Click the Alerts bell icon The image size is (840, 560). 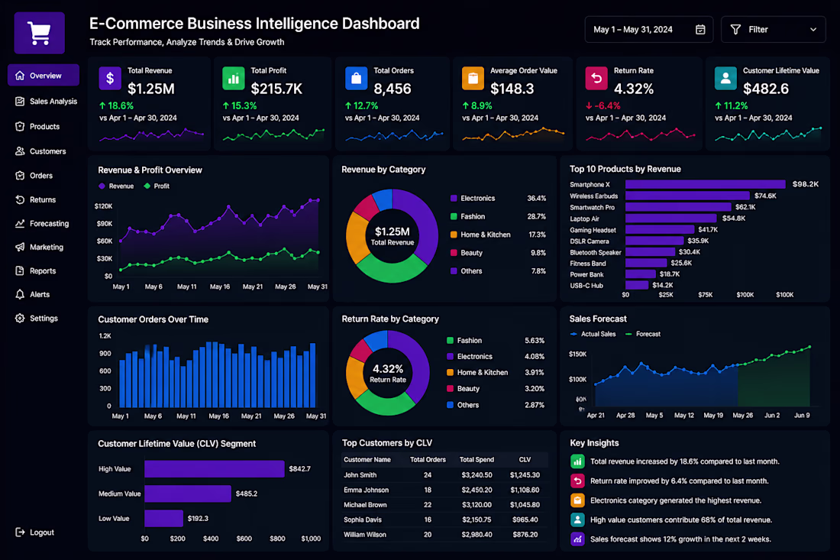coord(20,294)
